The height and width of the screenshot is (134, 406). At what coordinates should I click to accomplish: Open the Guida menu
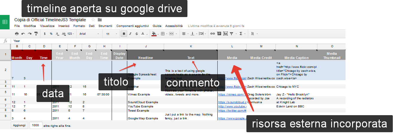coord(157,26)
